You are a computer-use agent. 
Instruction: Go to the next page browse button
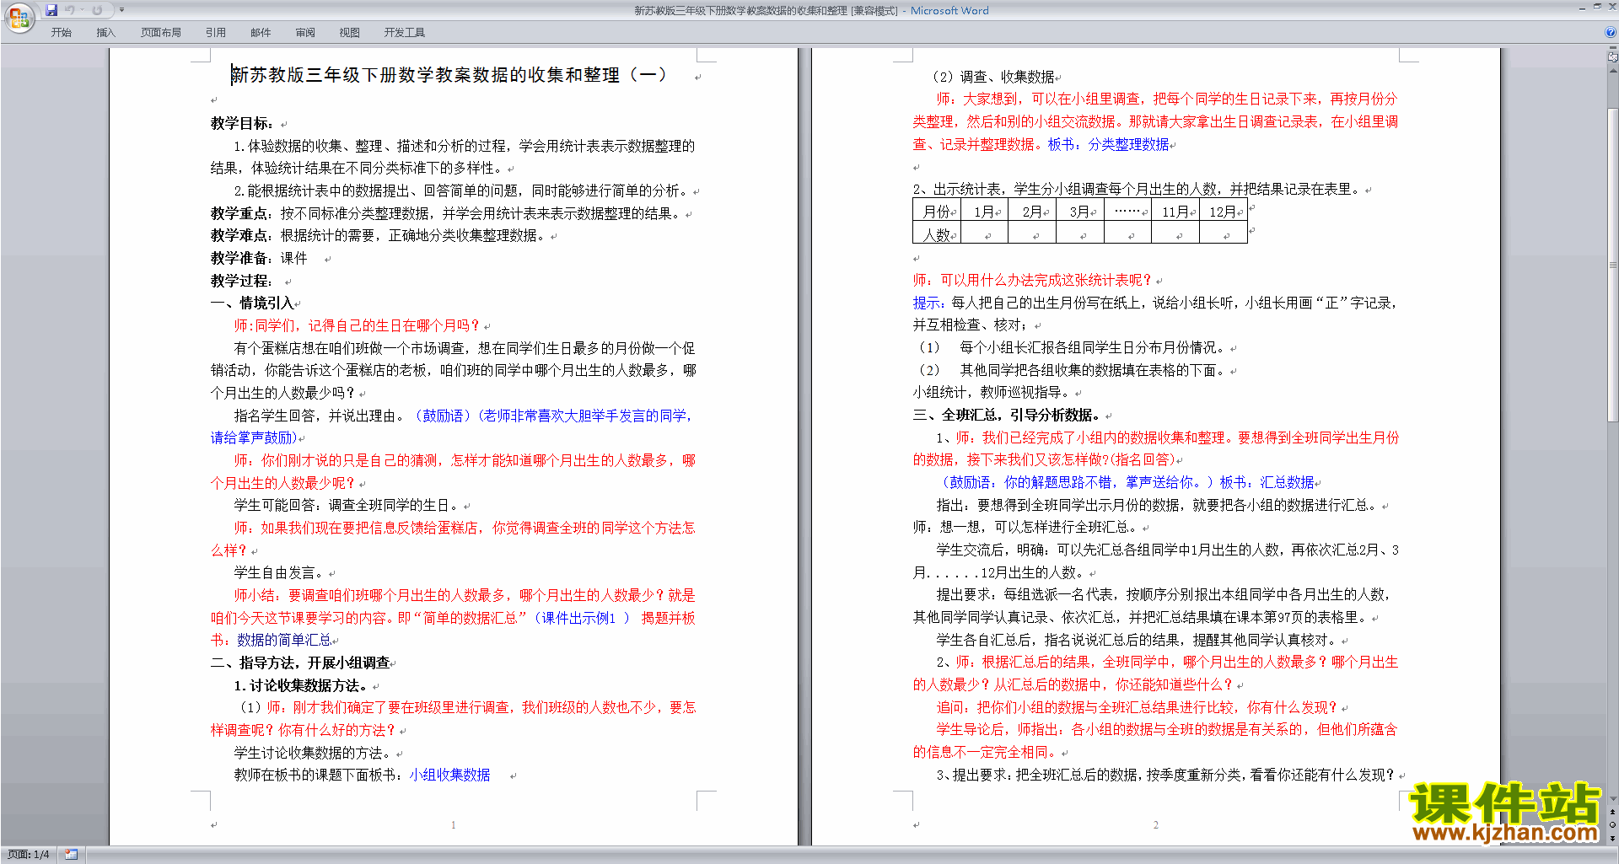1613,838
